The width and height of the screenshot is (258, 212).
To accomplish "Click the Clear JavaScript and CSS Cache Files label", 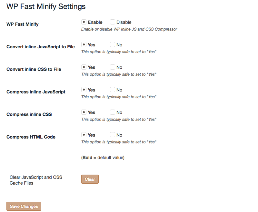I will click(36, 180).
